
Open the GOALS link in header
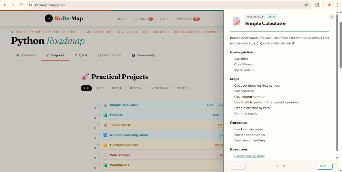click(164, 19)
